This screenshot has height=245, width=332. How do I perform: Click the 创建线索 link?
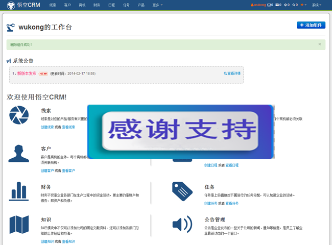click(x=47, y=127)
